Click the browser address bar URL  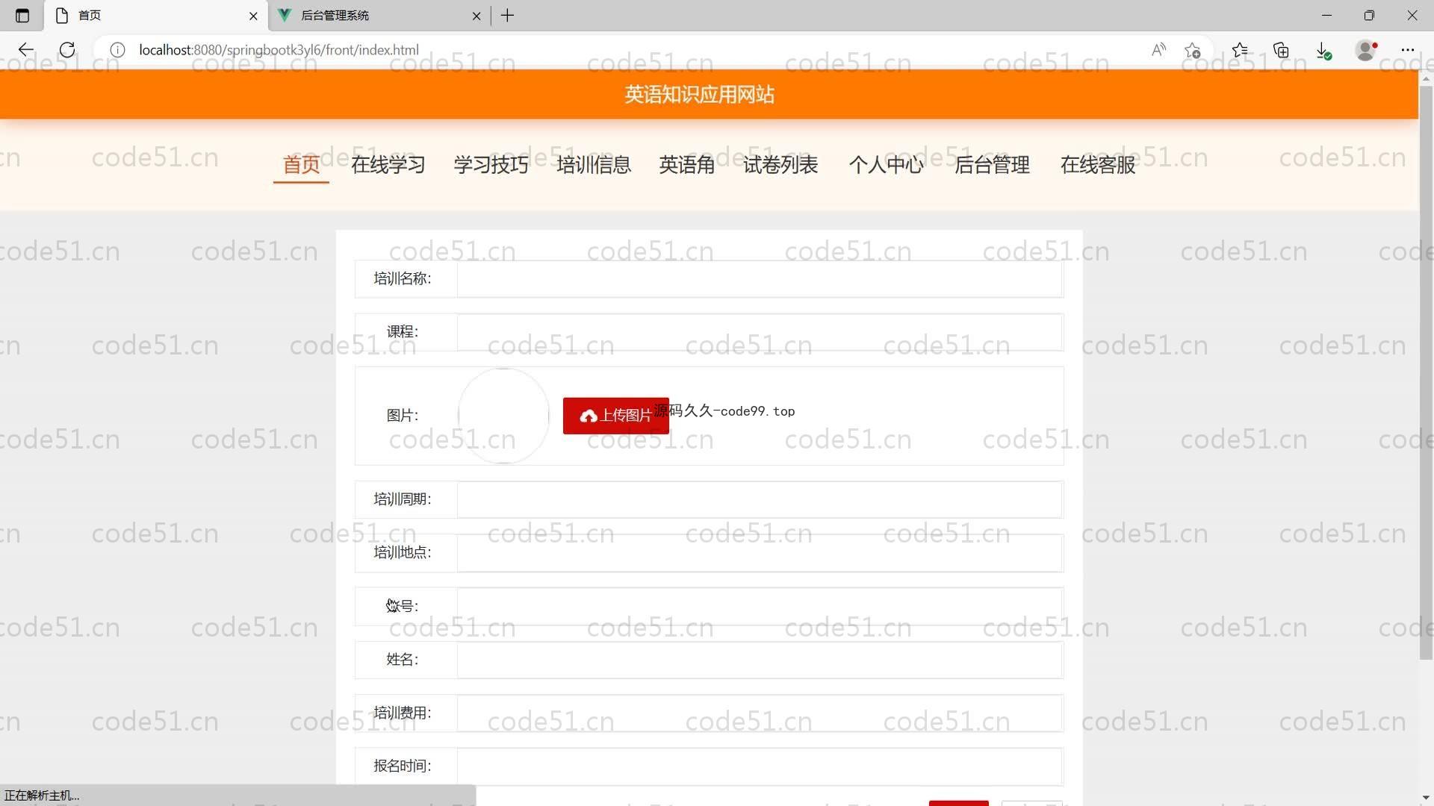pyautogui.click(x=279, y=50)
